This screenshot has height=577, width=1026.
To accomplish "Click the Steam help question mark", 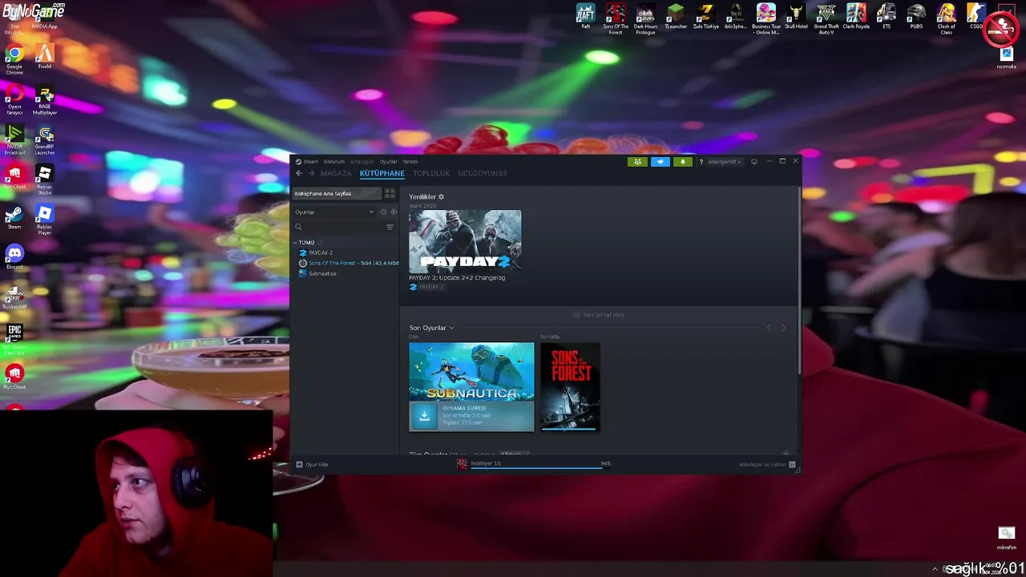I will coord(701,162).
